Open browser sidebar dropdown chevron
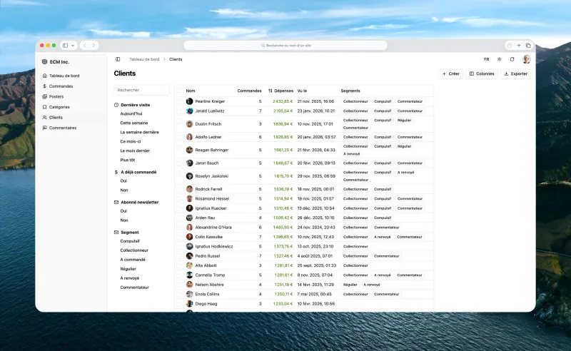Screen dimensions: 571x351 73,46
